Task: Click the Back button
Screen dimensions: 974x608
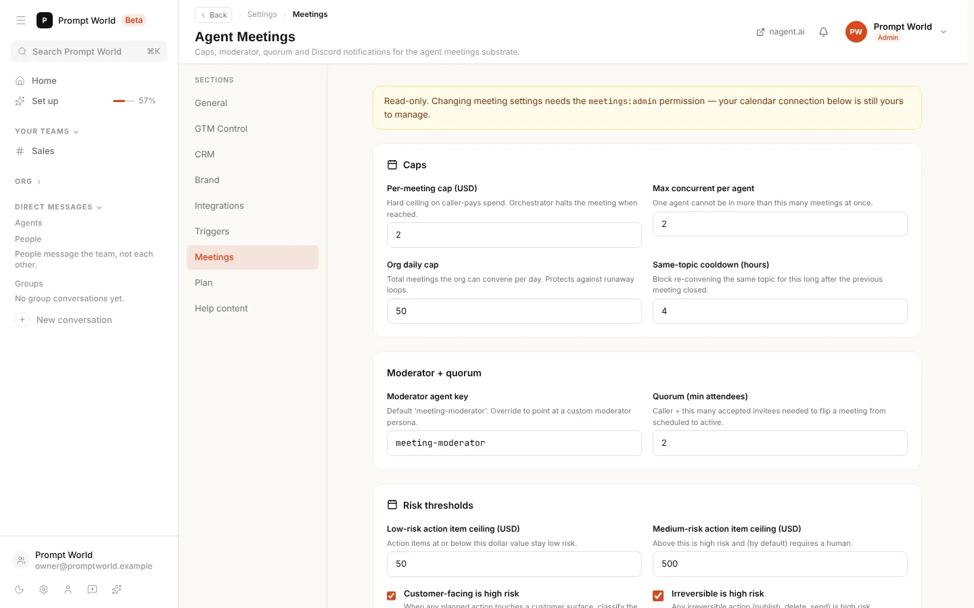Action: (213, 15)
